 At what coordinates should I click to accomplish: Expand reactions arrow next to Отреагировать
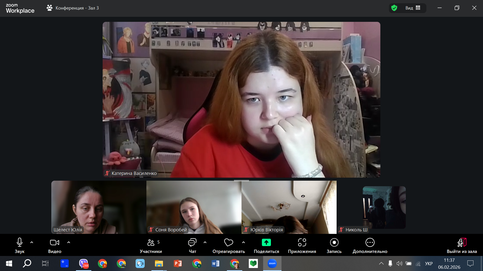click(x=244, y=242)
